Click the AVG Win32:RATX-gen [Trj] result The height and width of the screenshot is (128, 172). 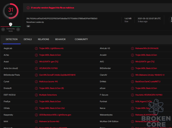[x=145, y=62]
